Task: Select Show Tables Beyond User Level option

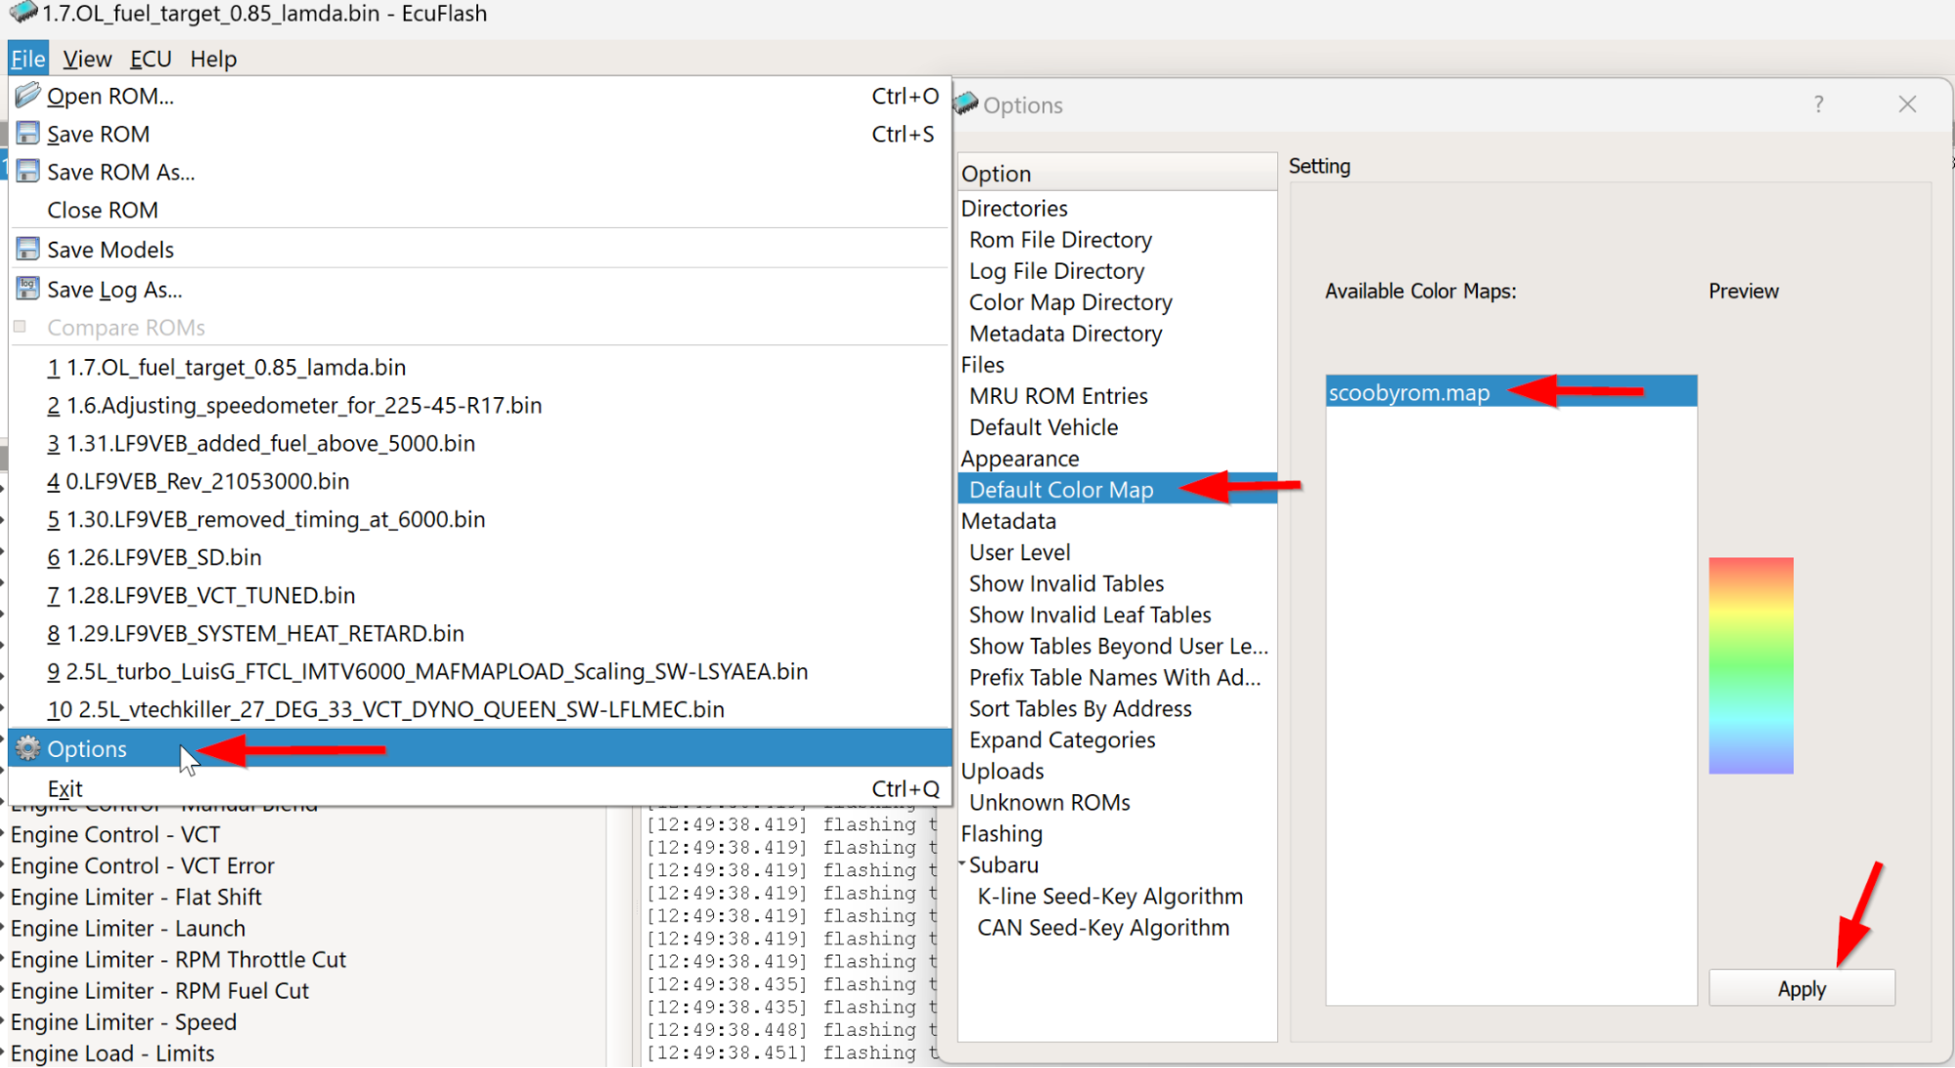Action: [1118, 646]
